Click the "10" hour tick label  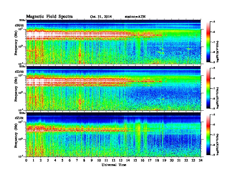coord(99,160)
